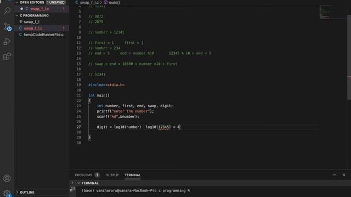Click the #include<stdio.h> line
Viewport: 351px width, 197px height.
tap(106, 85)
